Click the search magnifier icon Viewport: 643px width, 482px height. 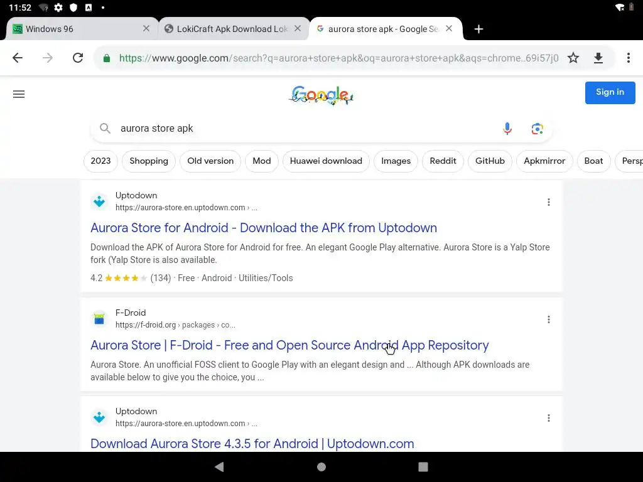pos(105,128)
